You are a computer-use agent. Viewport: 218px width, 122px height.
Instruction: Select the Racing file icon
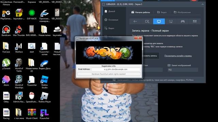tap(6, 112)
